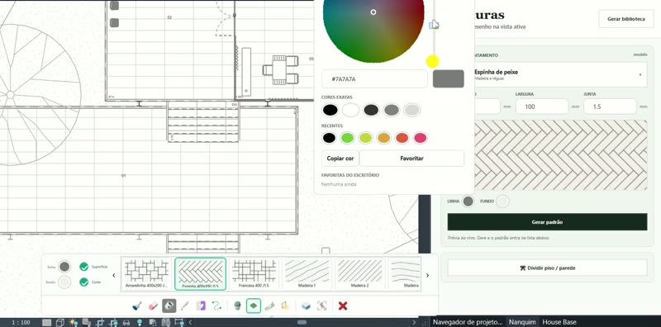Show more patterns with right chevron
Image resolution: width=661 pixels, height=327 pixels.
(427, 275)
